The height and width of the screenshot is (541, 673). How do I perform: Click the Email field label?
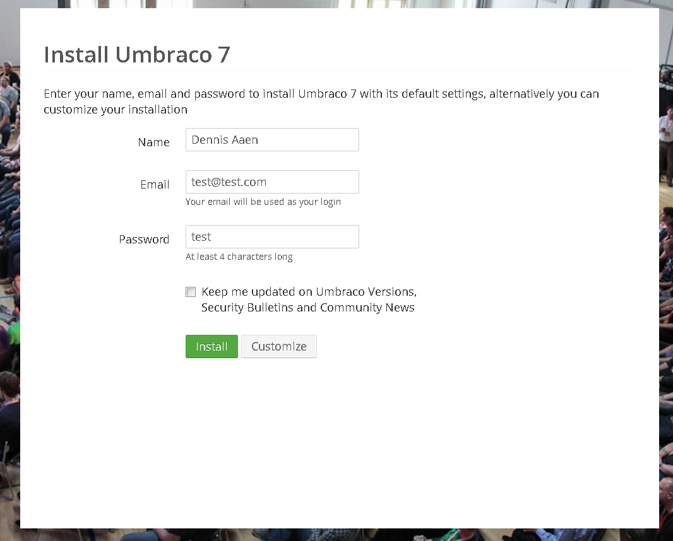[x=155, y=185]
